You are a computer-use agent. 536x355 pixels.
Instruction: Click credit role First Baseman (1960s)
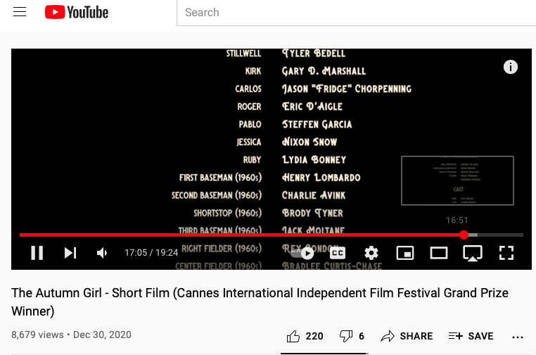click(x=220, y=177)
